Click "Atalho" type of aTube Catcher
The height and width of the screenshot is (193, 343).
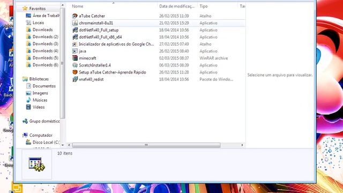(x=205, y=16)
